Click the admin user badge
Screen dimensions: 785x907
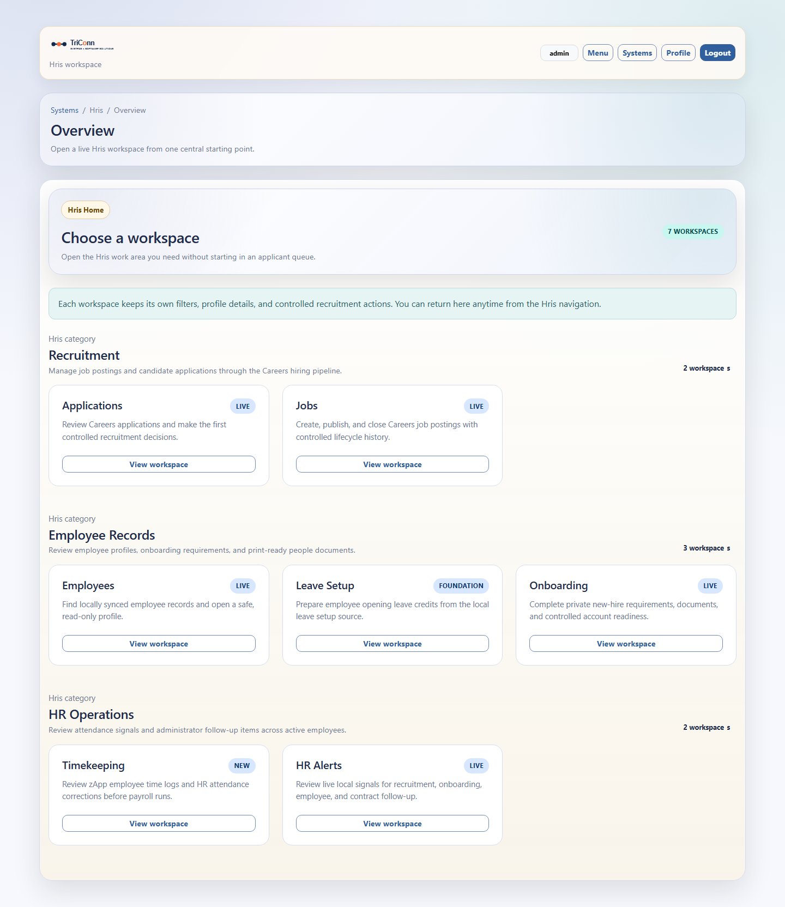tap(559, 53)
